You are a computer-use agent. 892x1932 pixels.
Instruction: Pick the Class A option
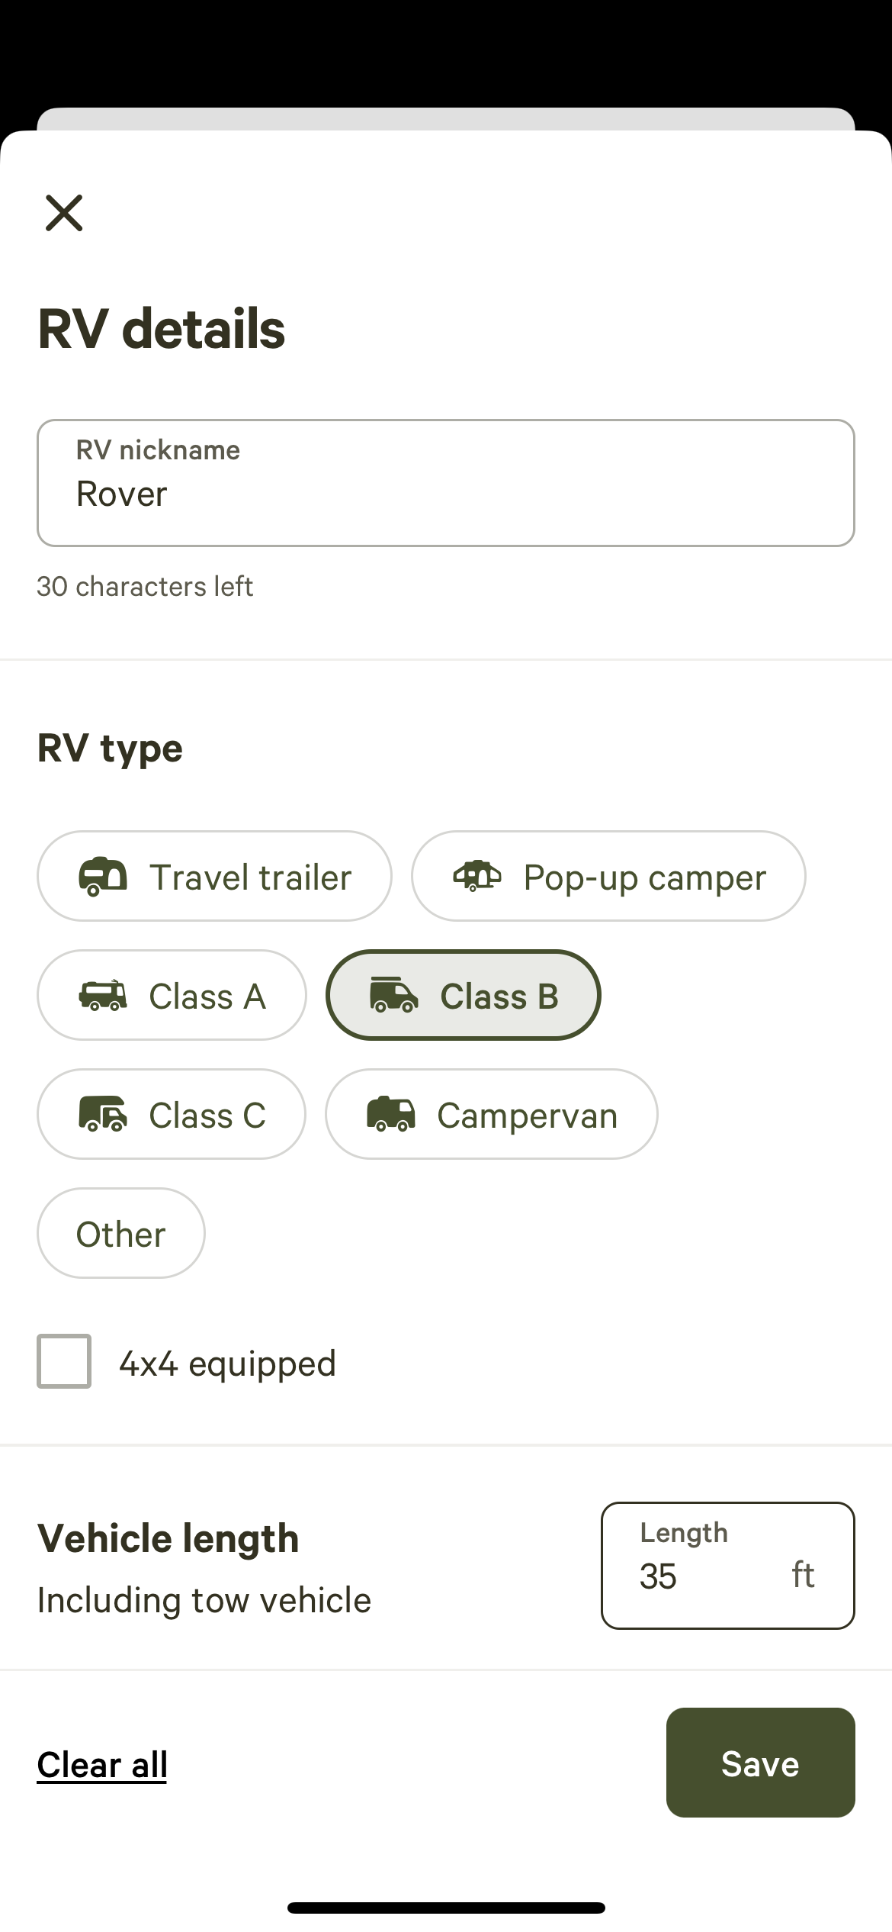[172, 995]
